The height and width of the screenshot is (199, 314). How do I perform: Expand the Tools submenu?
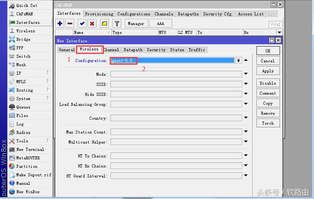[x=48, y=140]
